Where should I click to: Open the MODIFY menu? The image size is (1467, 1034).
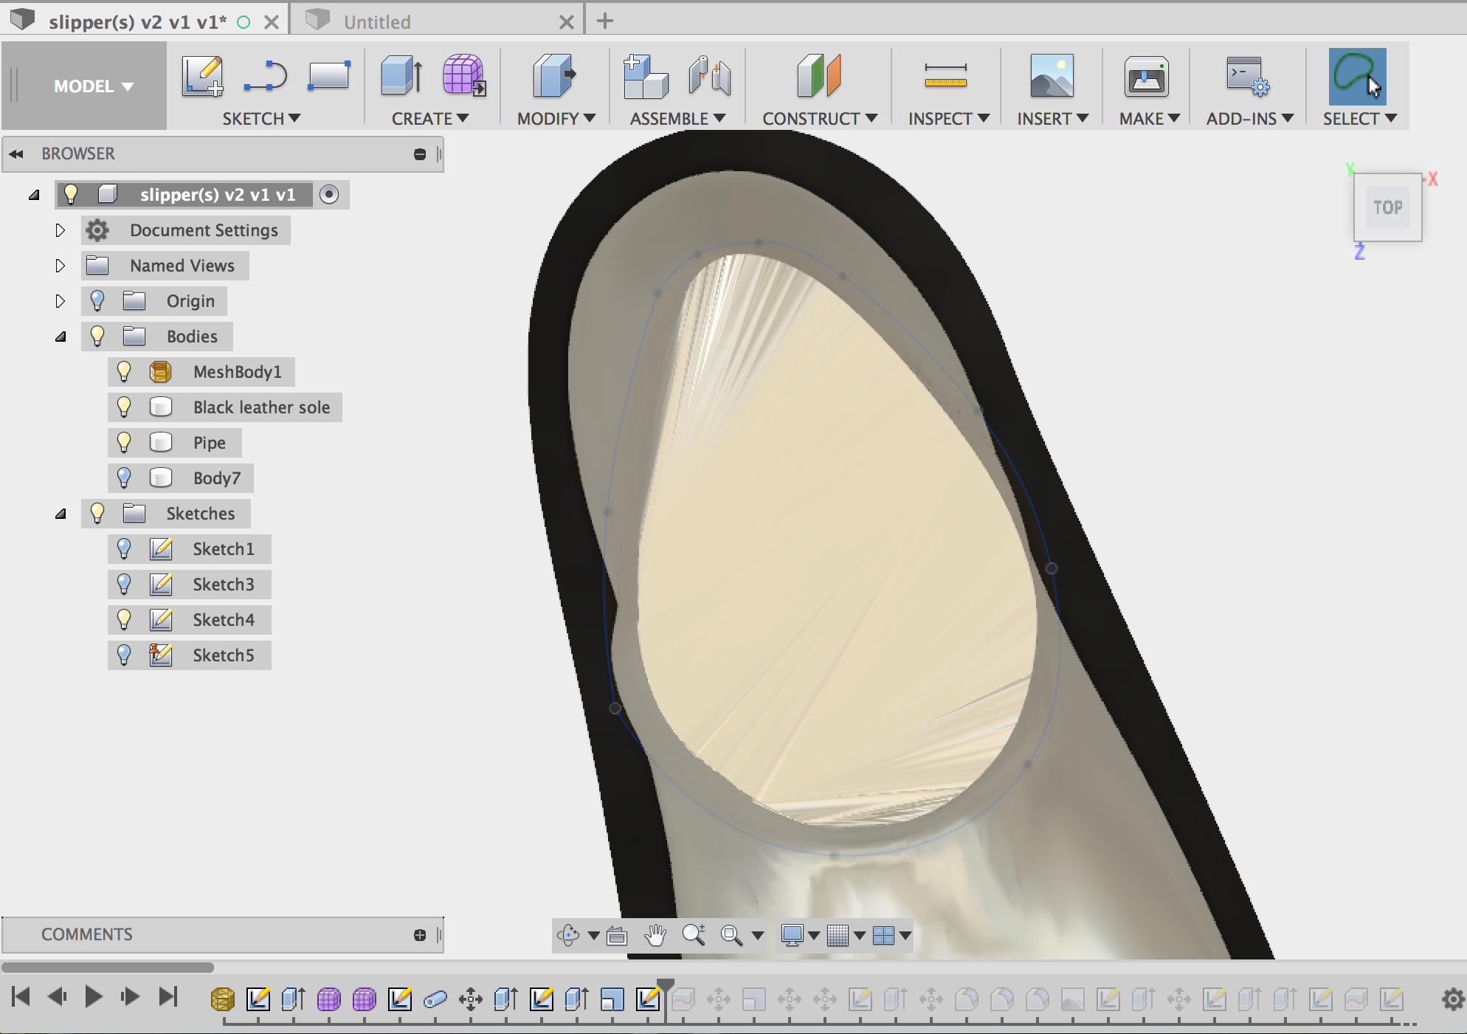coord(556,119)
